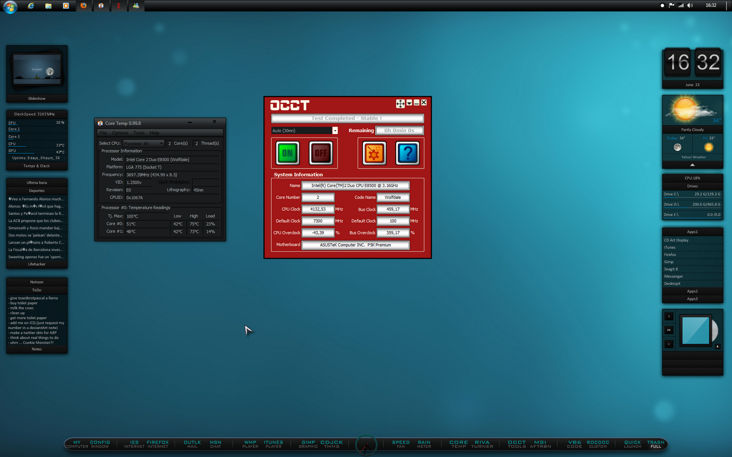Click the OCCT Bus Clock value 459,17

click(x=393, y=209)
